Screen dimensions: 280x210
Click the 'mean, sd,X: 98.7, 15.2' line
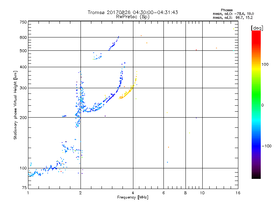coord(233,18)
